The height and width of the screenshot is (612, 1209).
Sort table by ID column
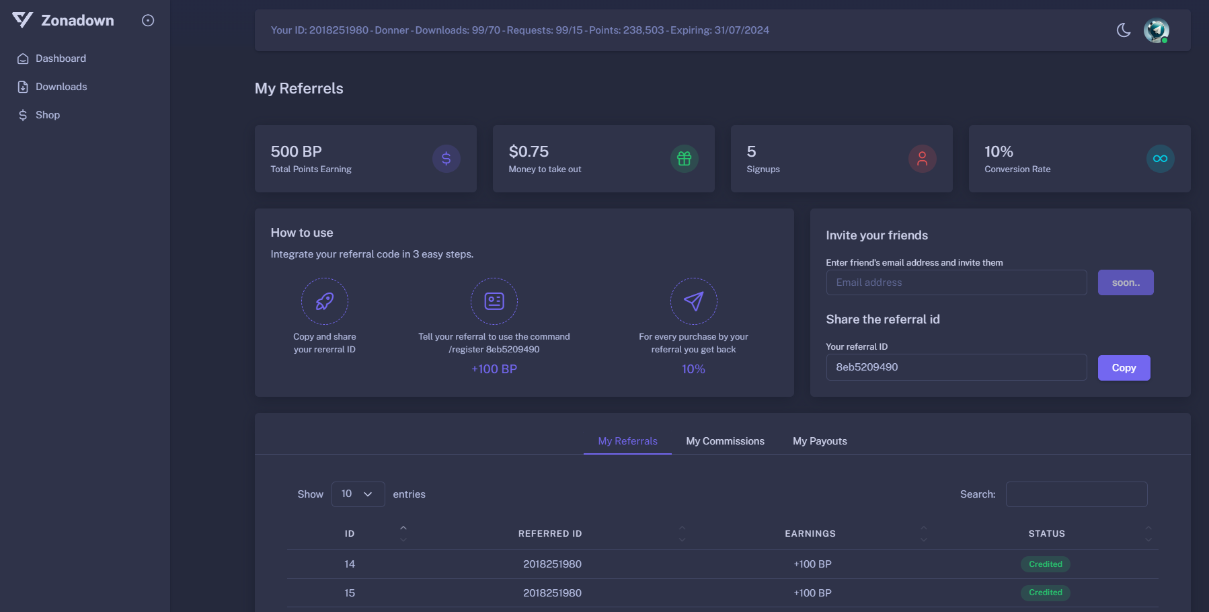(350, 533)
